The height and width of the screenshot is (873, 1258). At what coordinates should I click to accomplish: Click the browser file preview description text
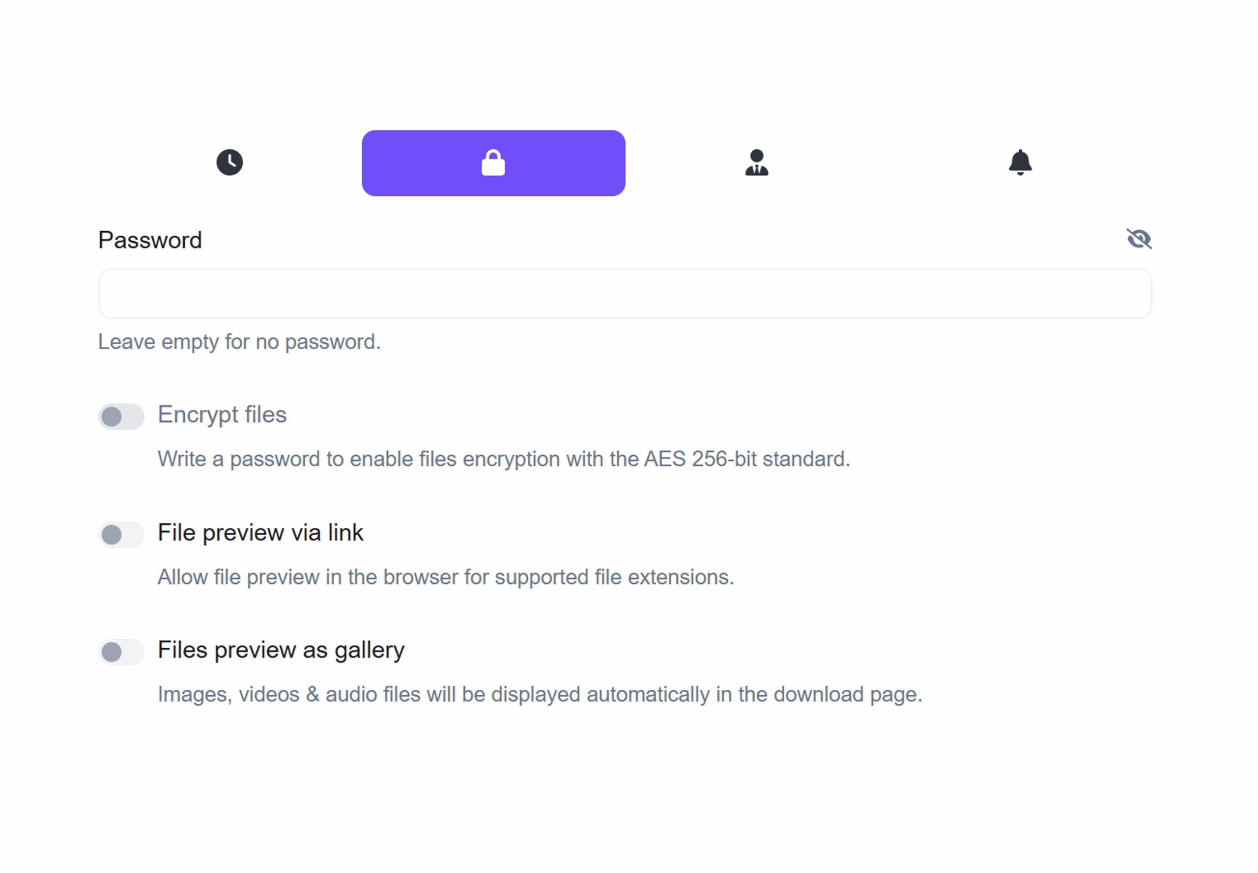tap(446, 577)
